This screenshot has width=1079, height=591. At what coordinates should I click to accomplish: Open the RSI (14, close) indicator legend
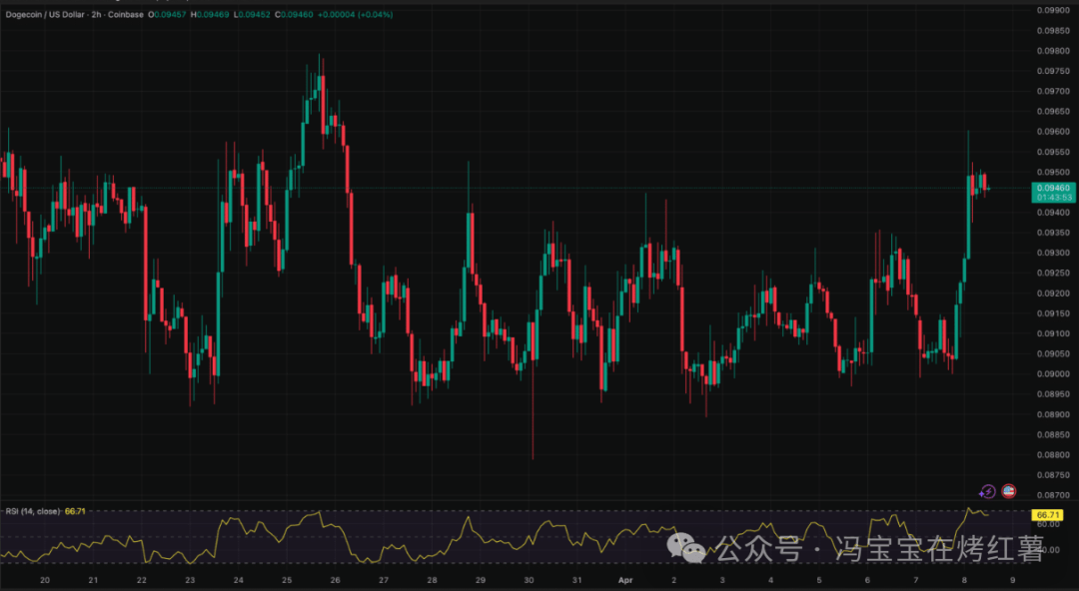[32, 511]
